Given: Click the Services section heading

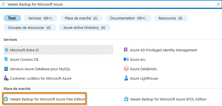Looking at the screenshot, I should [10, 39].
